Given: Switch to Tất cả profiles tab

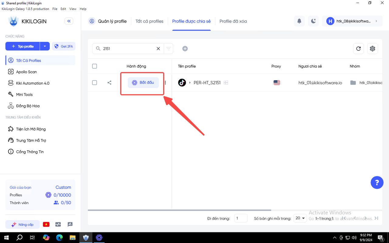Looking at the screenshot, I should pos(149,21).
